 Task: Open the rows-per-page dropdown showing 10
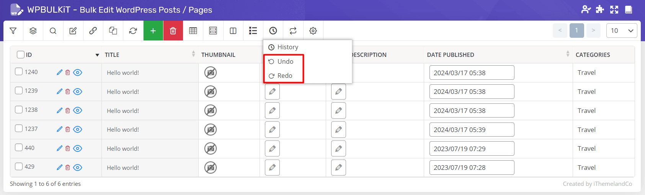[621, 31]
